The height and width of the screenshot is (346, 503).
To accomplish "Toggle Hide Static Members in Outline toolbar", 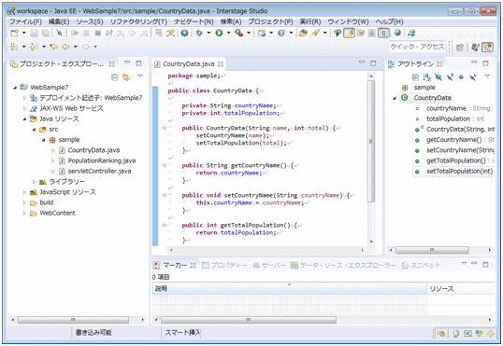I will coord(450,77).
